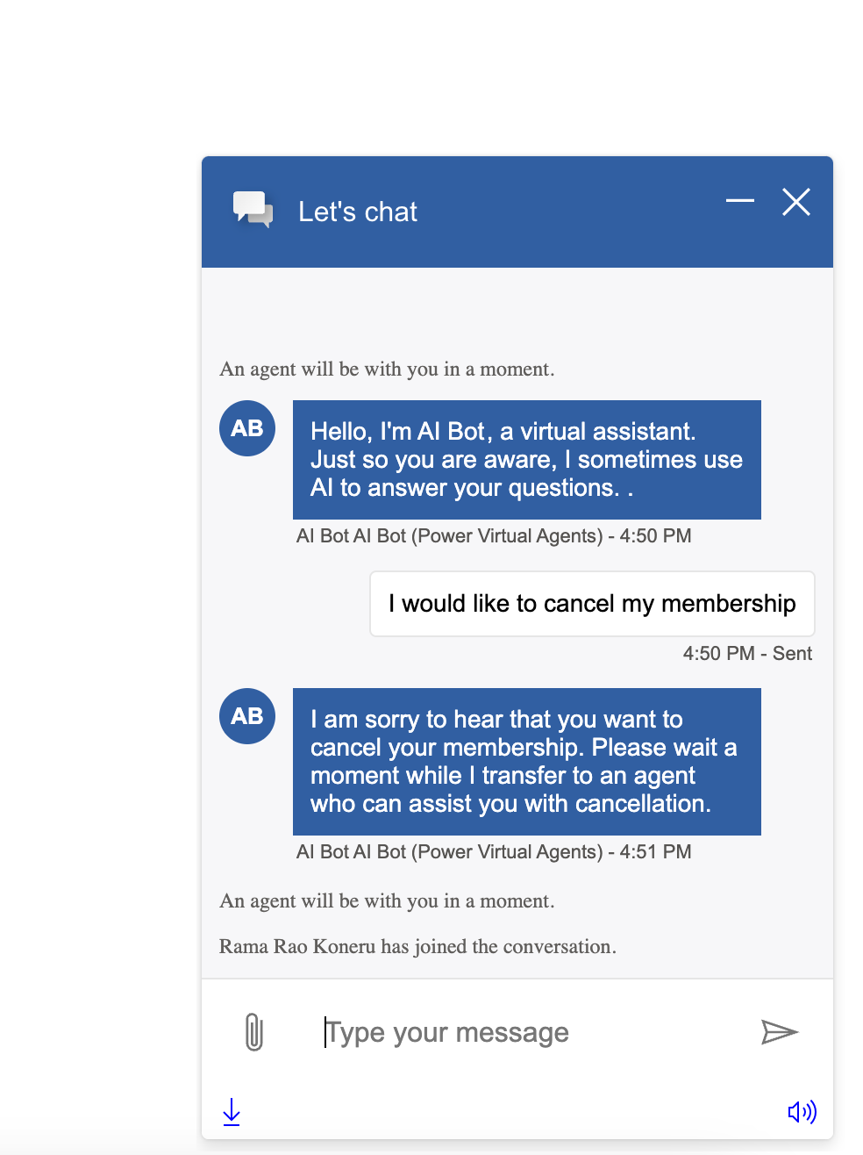The height and width of the screenshot is (1155, 863).
Task: Click the agent notice above Rama Rao's join message
Action: click(387, 901)
